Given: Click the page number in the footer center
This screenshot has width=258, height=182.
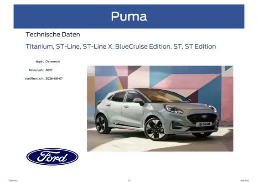Looking at the screenshot, I should pos(129,180).
